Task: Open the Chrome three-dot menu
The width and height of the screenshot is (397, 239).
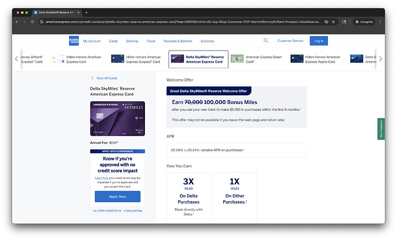Action: (x=380, y=21)
